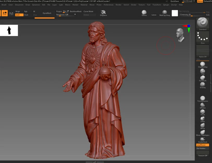The width and height of the screenshot is (212, 163).
Task: Open the Texture menu
Action: point(141,5)
